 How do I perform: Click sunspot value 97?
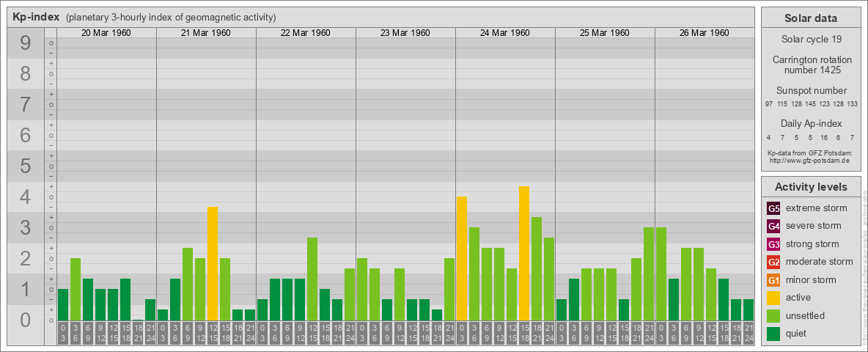click(769, 104)
